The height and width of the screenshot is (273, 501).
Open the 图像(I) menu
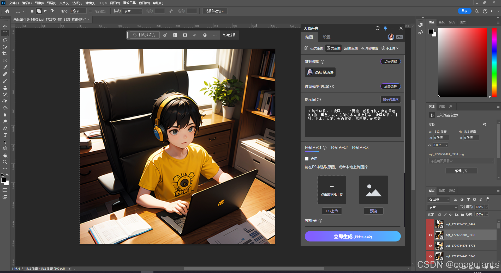[39, 3]
